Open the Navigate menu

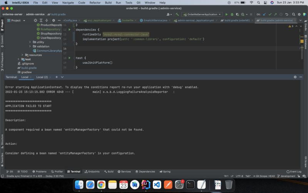(68, 3)
